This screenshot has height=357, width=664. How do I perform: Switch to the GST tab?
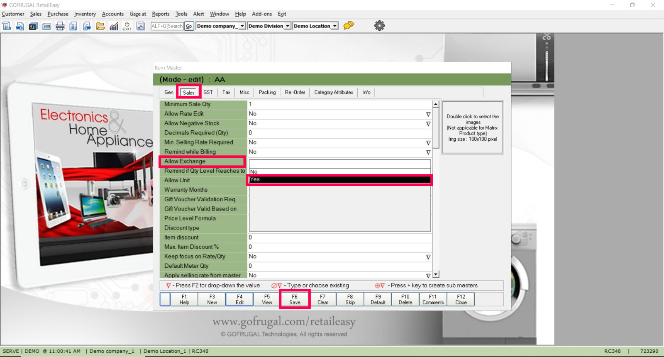(x=208, y=92)
